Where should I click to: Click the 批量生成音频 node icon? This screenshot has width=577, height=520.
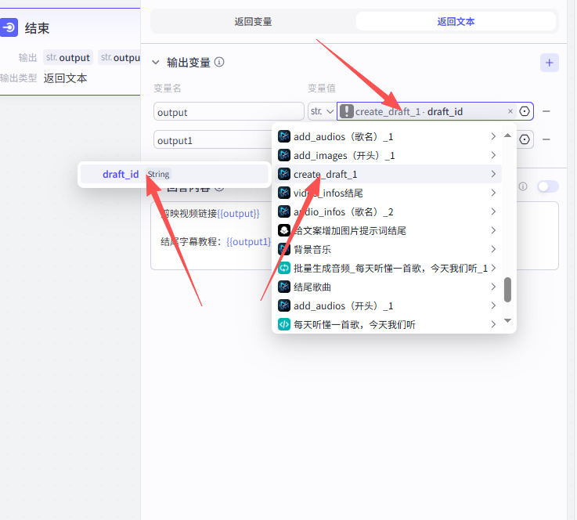(284, 268)
